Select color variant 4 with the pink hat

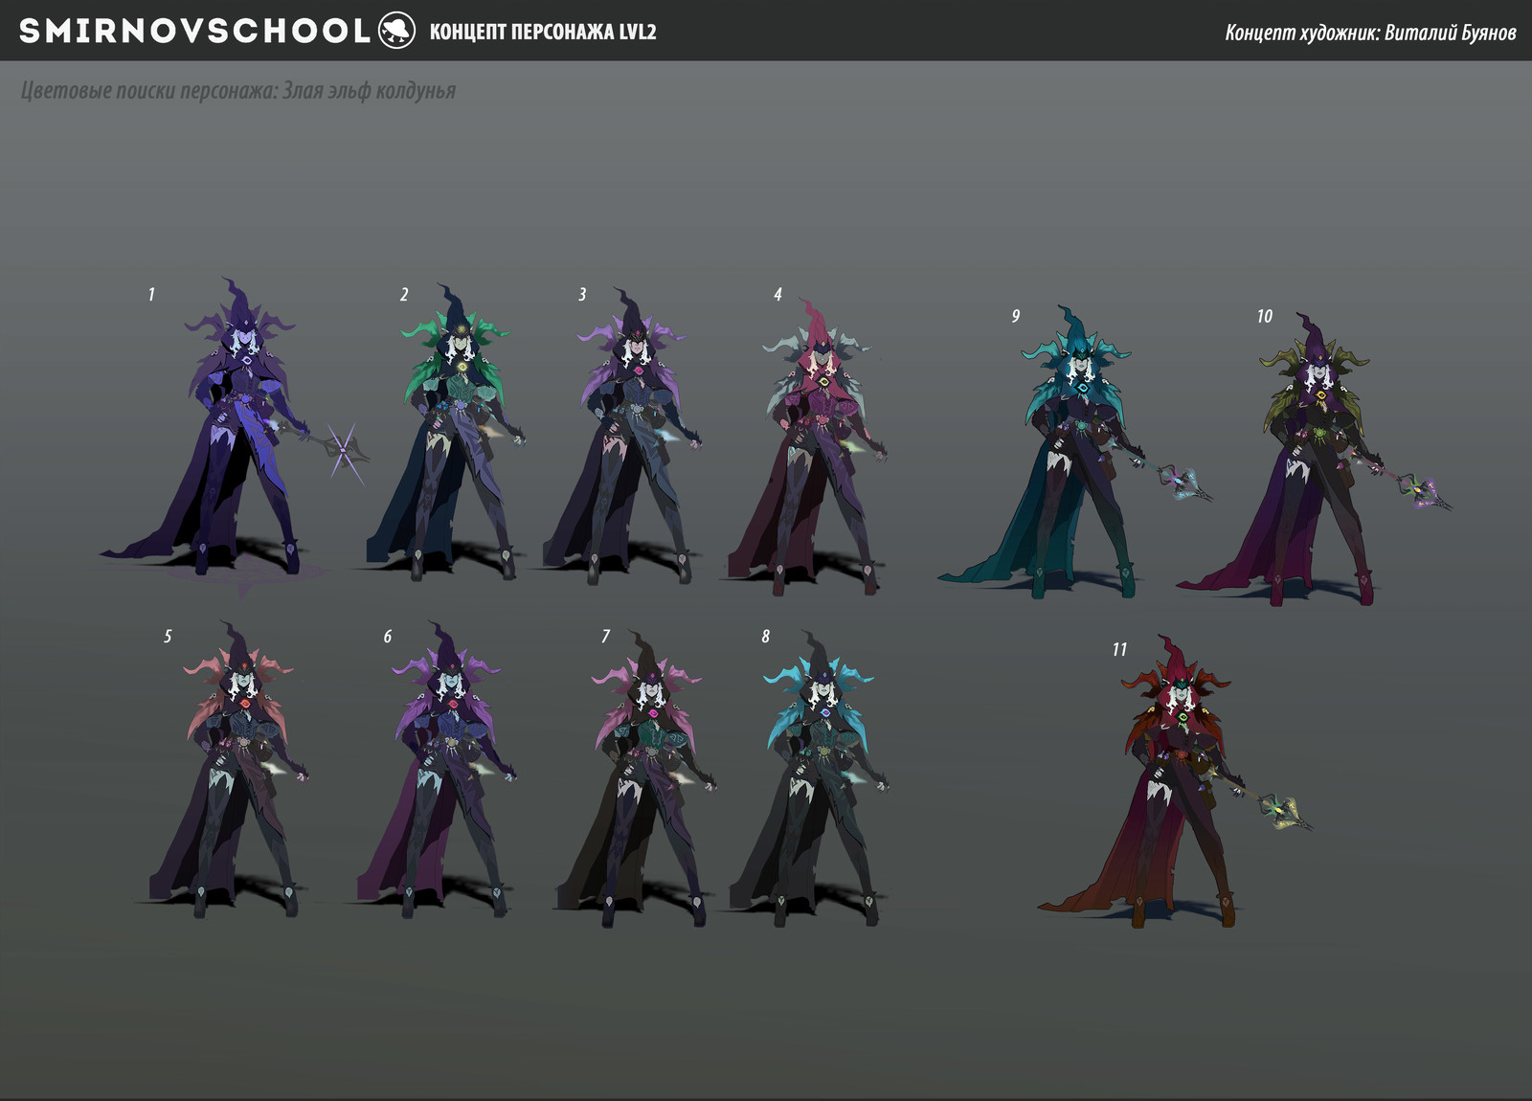[x=809, y=445]
